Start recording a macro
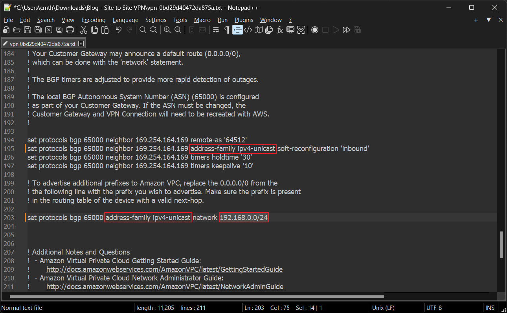The image size is (507, 313). [315, 30]
